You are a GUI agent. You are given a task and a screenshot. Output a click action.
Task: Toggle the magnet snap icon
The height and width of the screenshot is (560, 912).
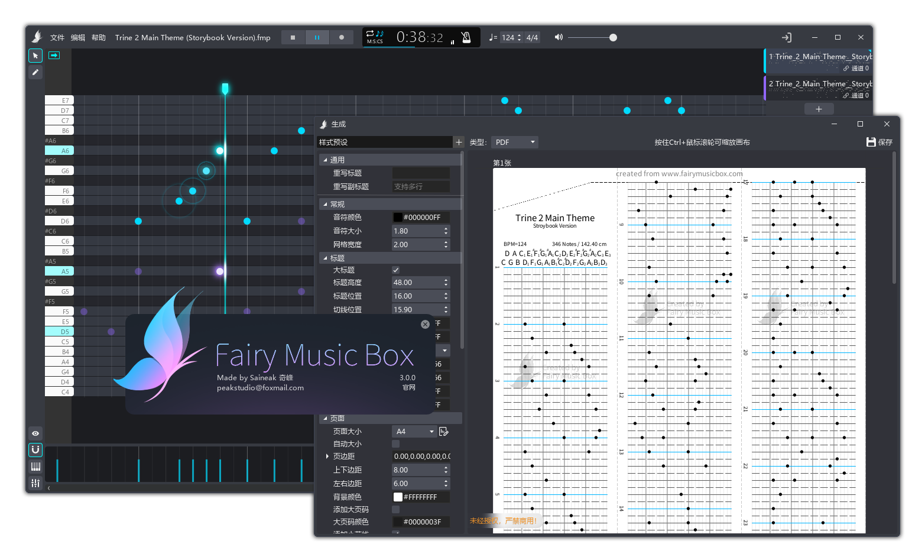[x=35, y=450]
